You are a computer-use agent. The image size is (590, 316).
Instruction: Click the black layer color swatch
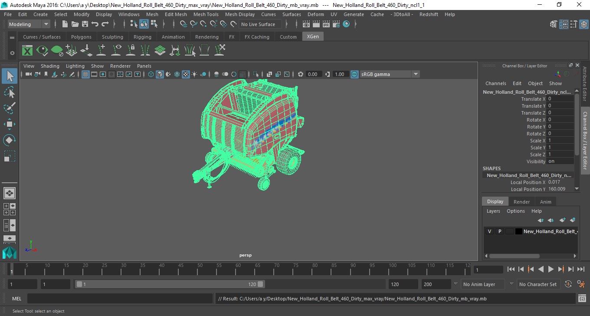click(x=519, y=231)
